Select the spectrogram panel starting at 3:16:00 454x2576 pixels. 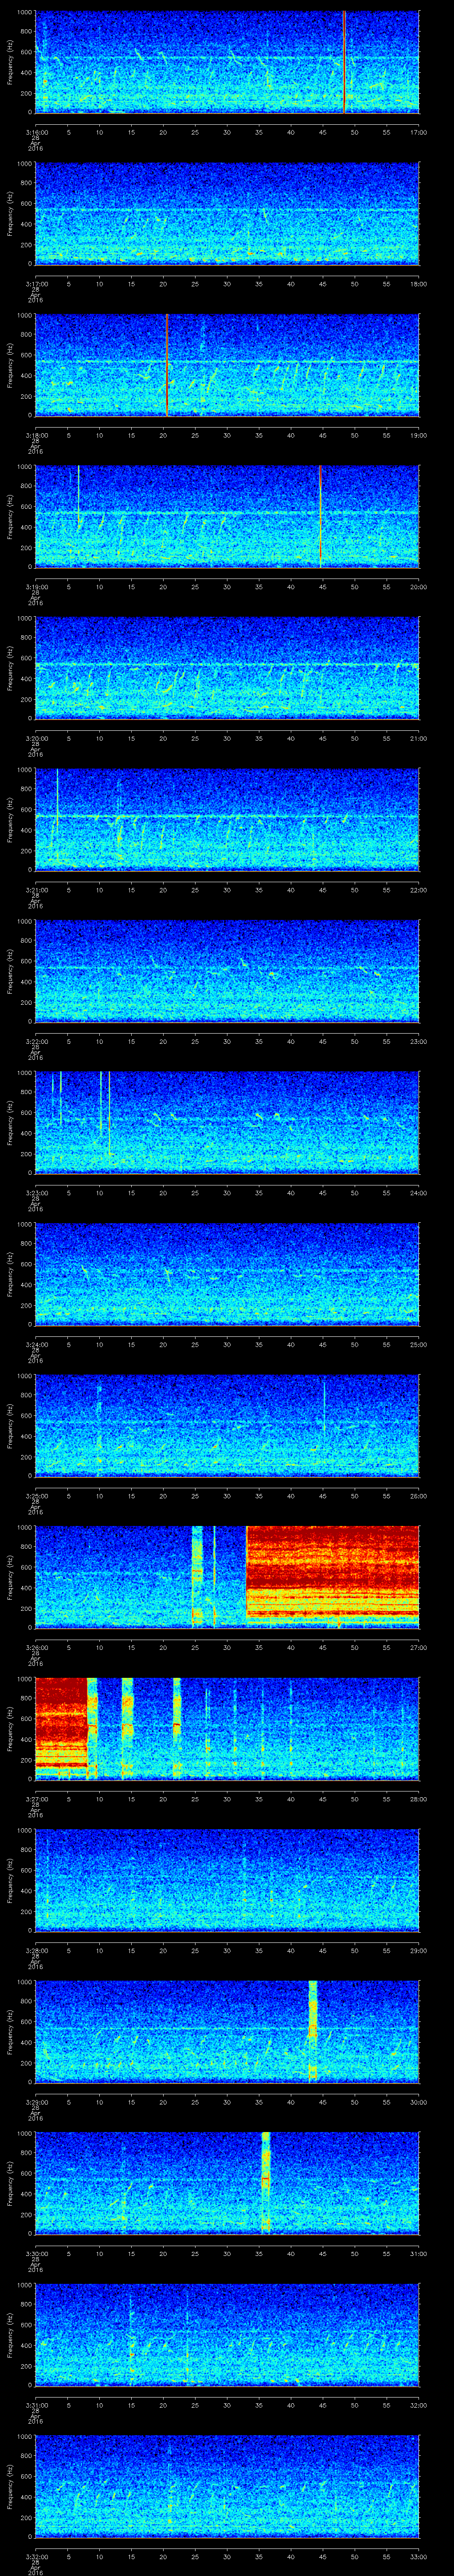pyautogui.click(x=227, y=62)
